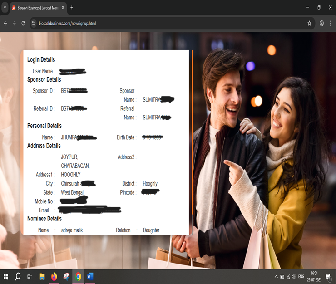The image size is (336, 284).
Task: Open the Chrome profile icon
Action: point(321,23)
